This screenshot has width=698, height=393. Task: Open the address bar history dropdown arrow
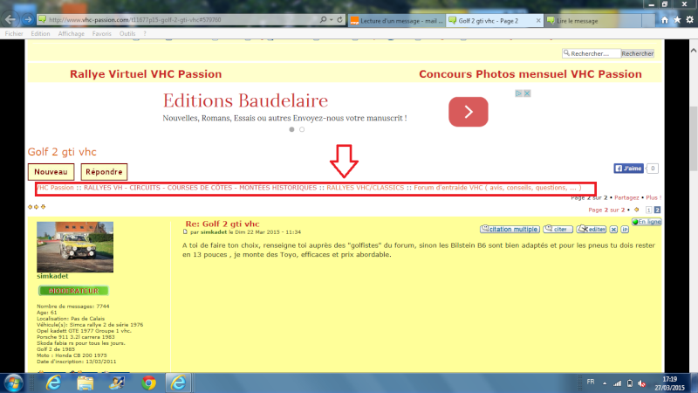coord(332,19)
